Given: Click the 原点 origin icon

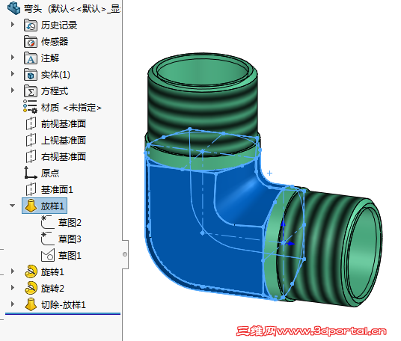Looking at the screenshot, I should [31, 173].
